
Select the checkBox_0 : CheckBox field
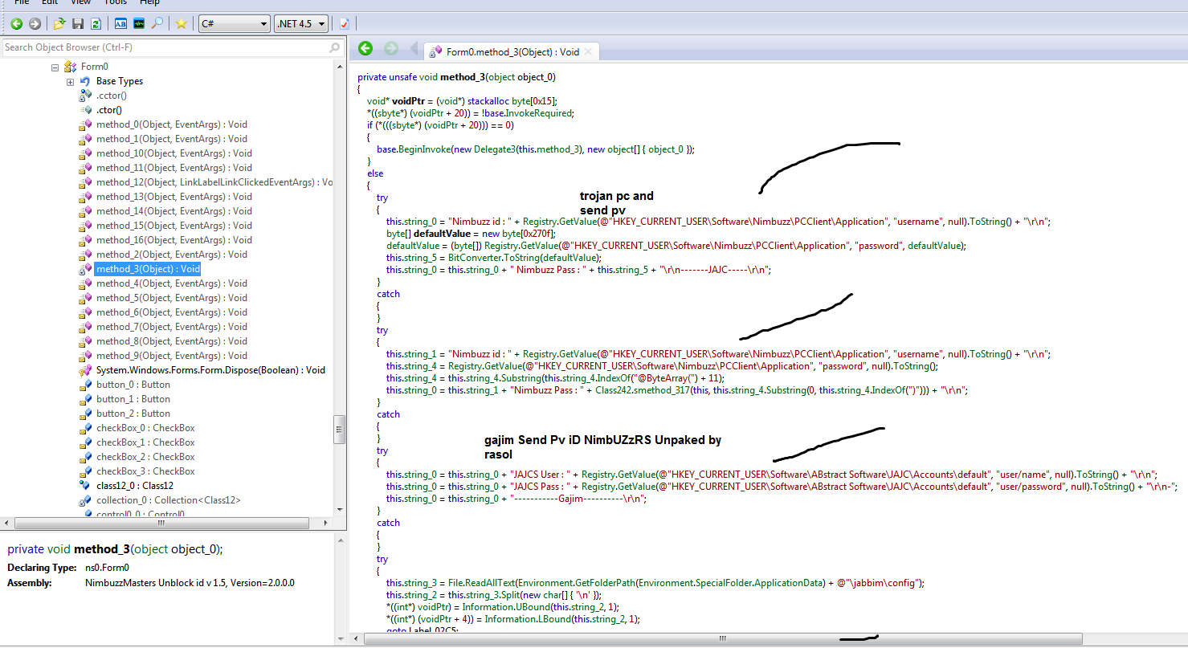click(x=145, y=428)
